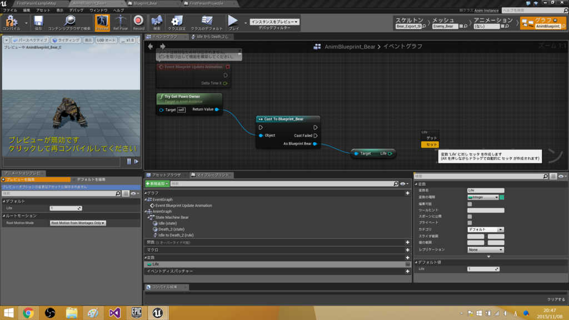Toggle スポーンに公開 (Expose on Spawn) checkbox
Viewport: 569px width, 320px height.
470,217
